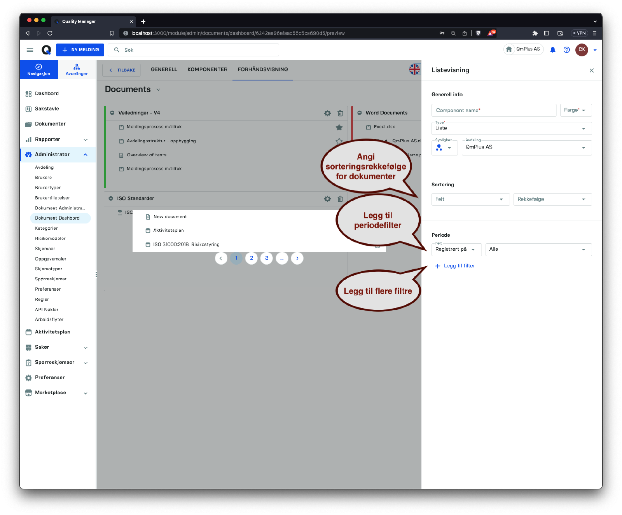Delete the ISO Standarder component via trash icon
The height and width of the screenshot is (515, 622).
coord(340,199)
